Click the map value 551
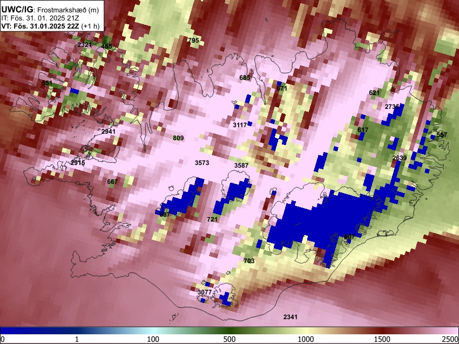Viewport: 459px width, 344px height. 47,83
